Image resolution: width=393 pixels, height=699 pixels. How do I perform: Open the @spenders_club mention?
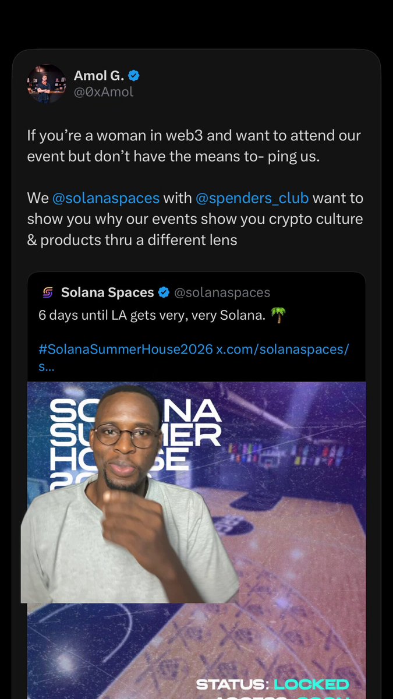click(253, 198)
